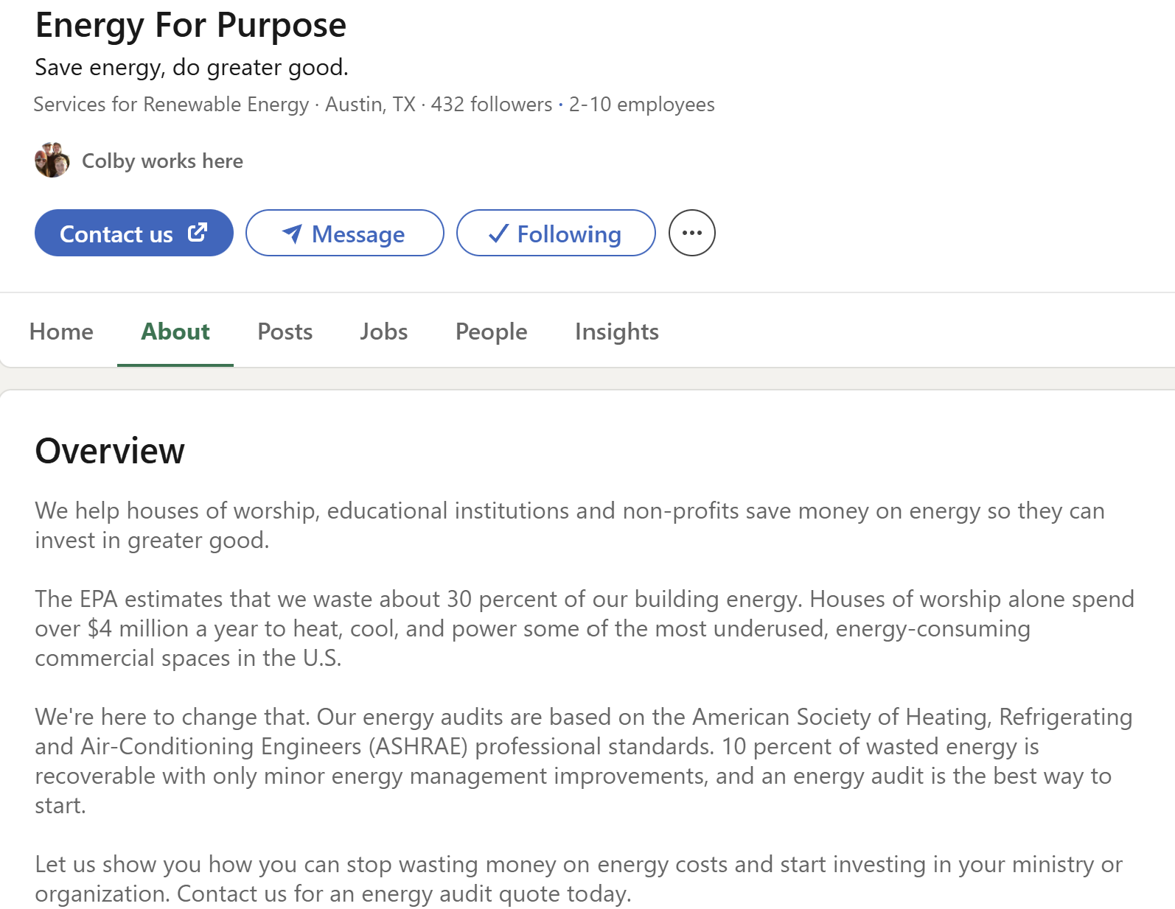Go to the Jobs tab
1175x909 pixels.
point(383,331)
